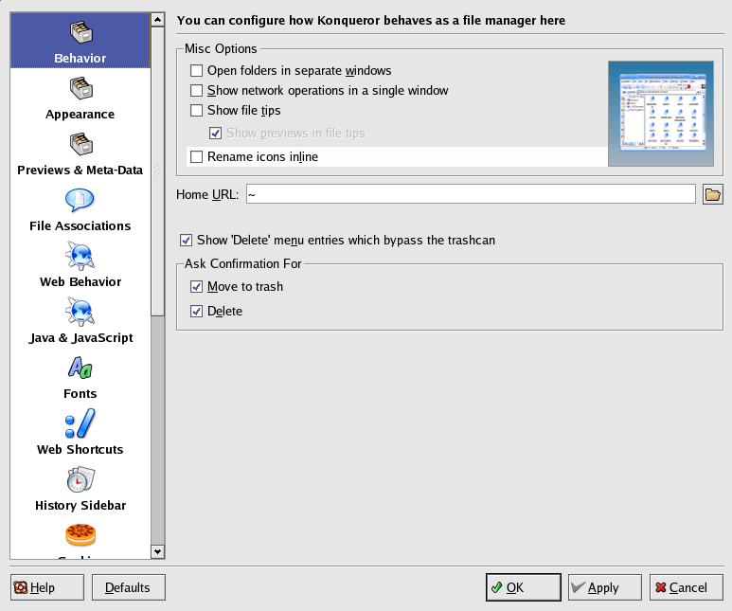Image resolution: width=732 pixels, height=611 pixels.
Task: Click the Home URL text field
Action: [470, 194]
